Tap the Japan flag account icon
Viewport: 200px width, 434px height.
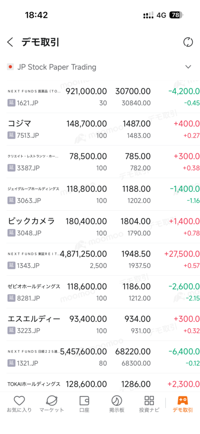coord(11,67)
